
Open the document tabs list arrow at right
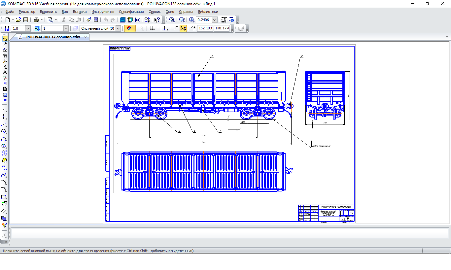(447, 37)
